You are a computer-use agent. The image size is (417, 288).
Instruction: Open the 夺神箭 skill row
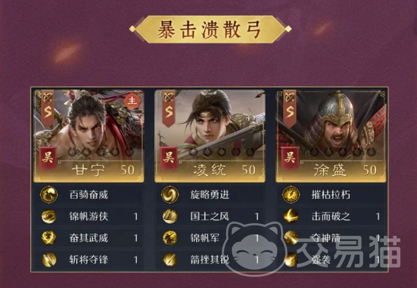point(332,238)
